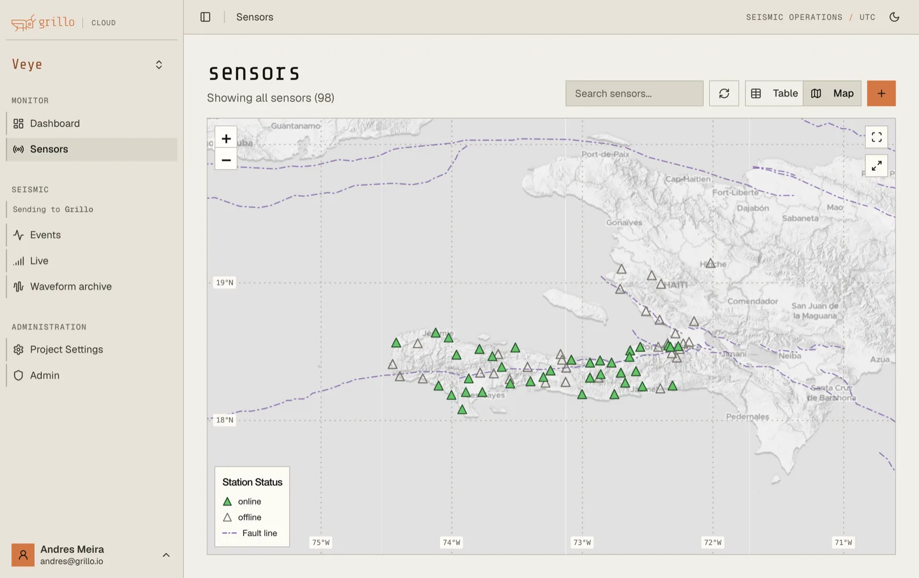Zoom in on the map

point(226,138)
